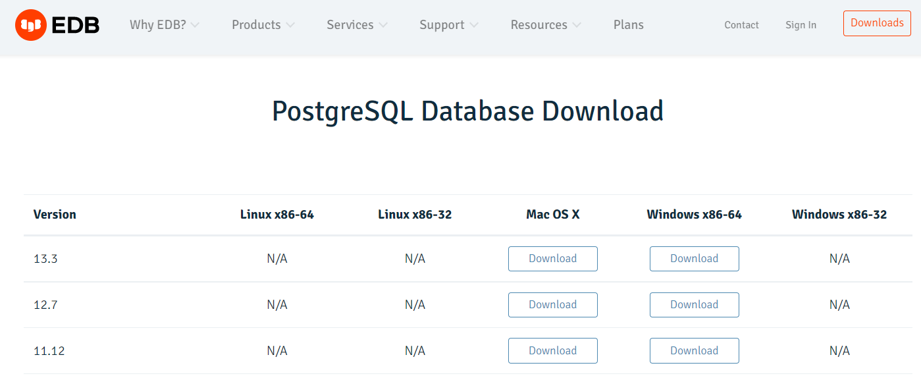Expand the Resources dropdown
Screen dimensions: 921x380
(545, 24)
